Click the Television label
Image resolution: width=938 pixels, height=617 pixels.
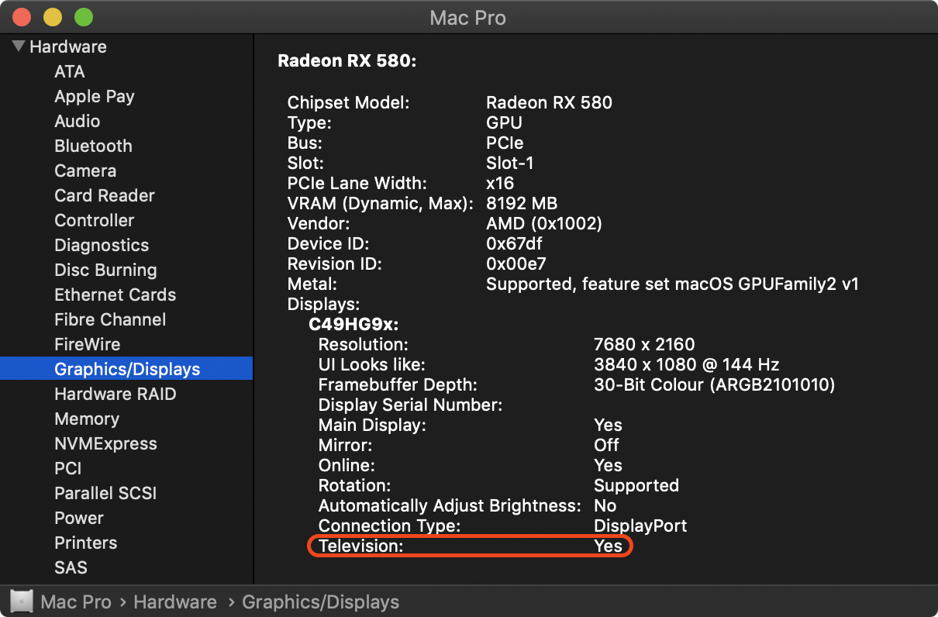coord(361,546)
